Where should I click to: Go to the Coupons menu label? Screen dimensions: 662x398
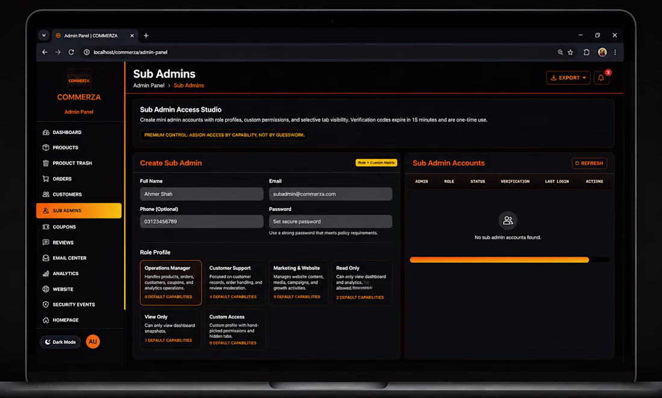point(64,227)
